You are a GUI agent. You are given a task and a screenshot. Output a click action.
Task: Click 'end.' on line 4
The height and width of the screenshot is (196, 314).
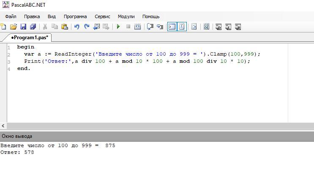pos(24,68)
